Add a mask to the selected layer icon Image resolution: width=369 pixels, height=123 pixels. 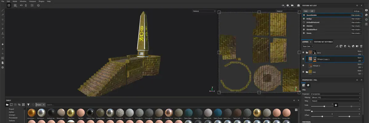(341, 46)
